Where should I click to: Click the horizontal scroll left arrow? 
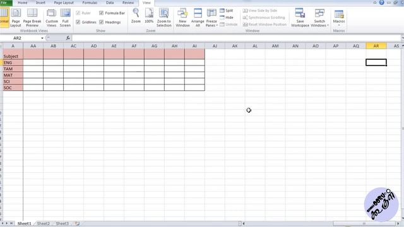(244, 223)
